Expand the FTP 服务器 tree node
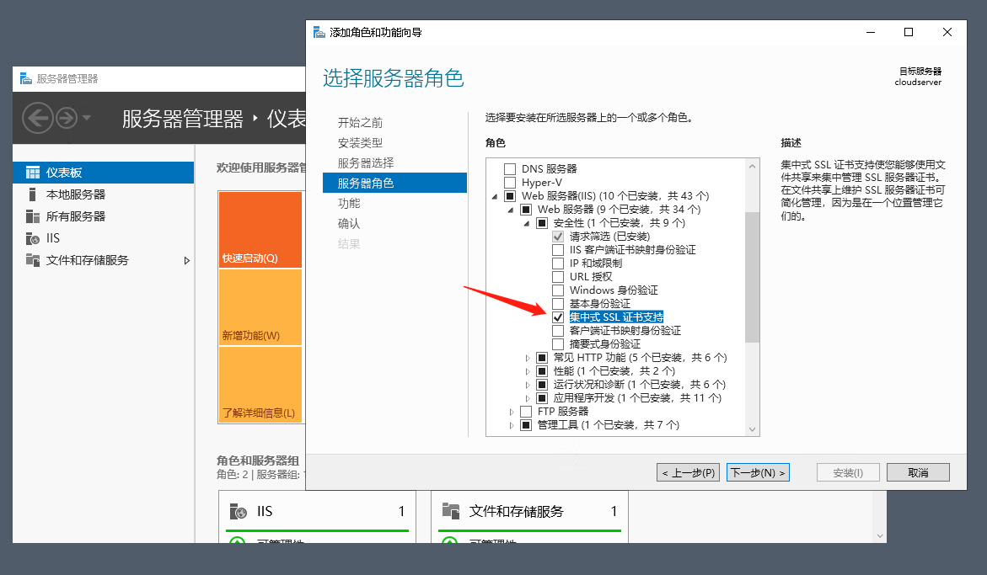The width and height of the screenshot is (987, 575). click(512, 412)
